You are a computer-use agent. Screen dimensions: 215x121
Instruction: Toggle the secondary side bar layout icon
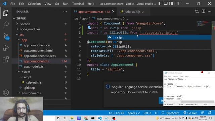(x=171, y=4)
